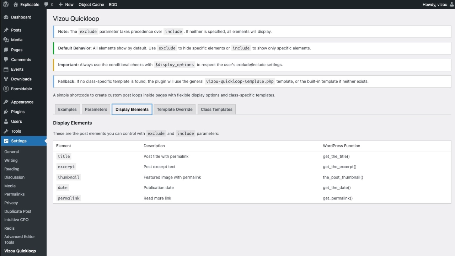Click the Appearance paintbrush icon
This screenshot has height=256, width=455.
[6, 102]
